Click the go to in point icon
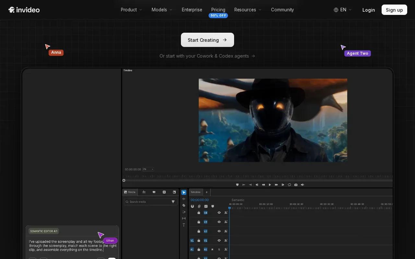This screenshot has width=415, height=259. tap(244, 185)
